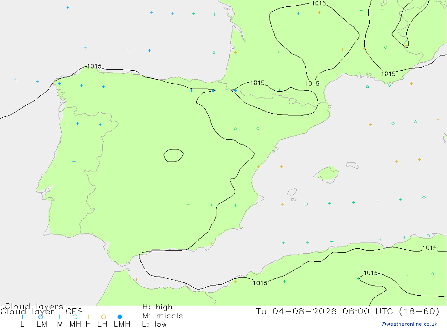447x328 pixels.
Task: Click the 'L: low' legend text
Action: pos(154,324)
